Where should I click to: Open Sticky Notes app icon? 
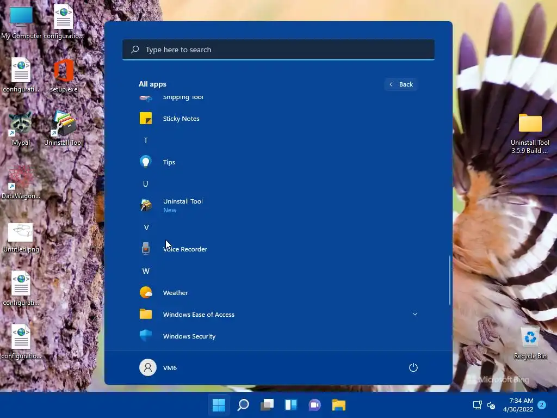146,118
